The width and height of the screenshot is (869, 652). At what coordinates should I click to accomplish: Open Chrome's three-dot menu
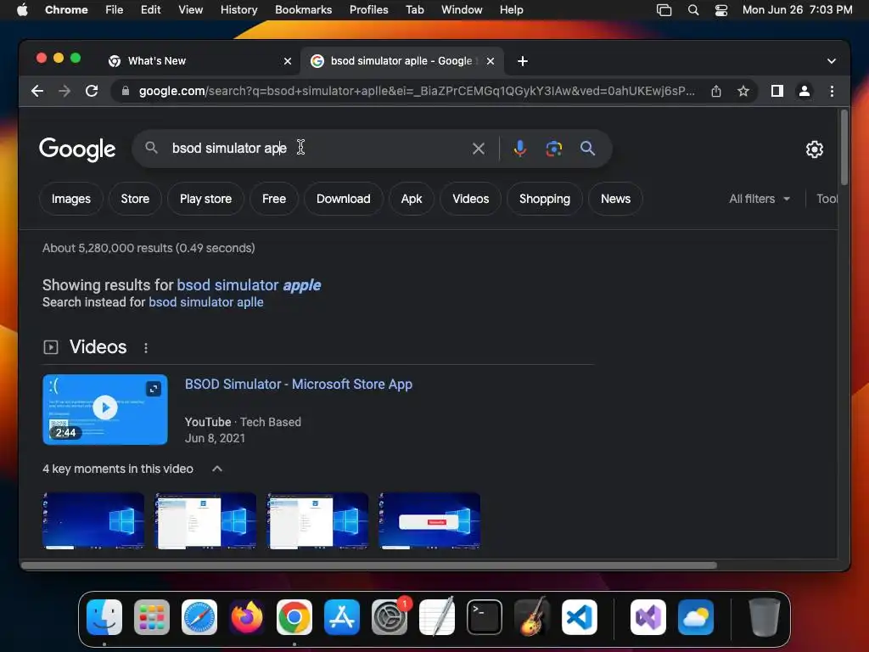(x=832, y=91)
